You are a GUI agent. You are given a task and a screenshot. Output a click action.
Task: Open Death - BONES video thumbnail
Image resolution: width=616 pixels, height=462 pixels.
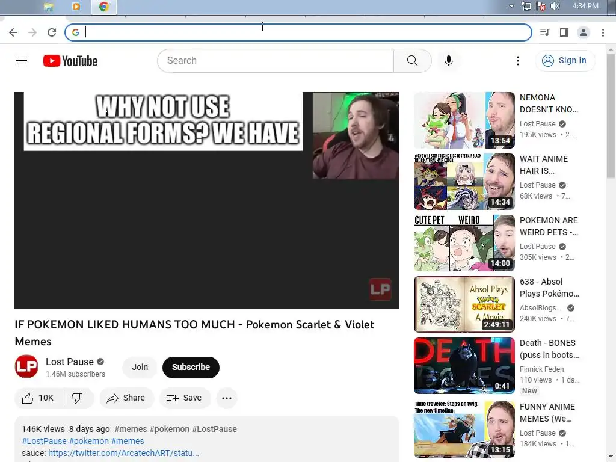(464, 365)
